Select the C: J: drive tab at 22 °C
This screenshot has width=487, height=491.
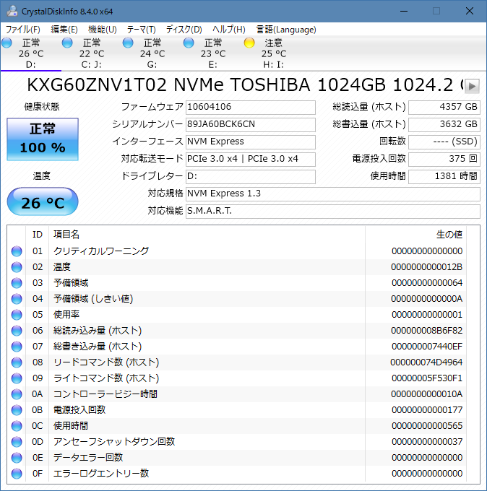[x=92, y=53]
